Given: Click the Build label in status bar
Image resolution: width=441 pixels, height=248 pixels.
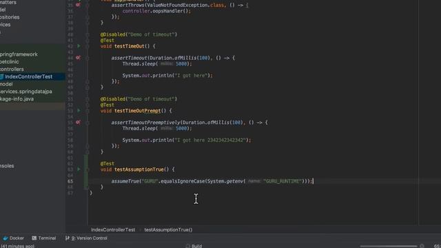Looking at the screenshot, I should pyautogui.click(x=197, y=246).
